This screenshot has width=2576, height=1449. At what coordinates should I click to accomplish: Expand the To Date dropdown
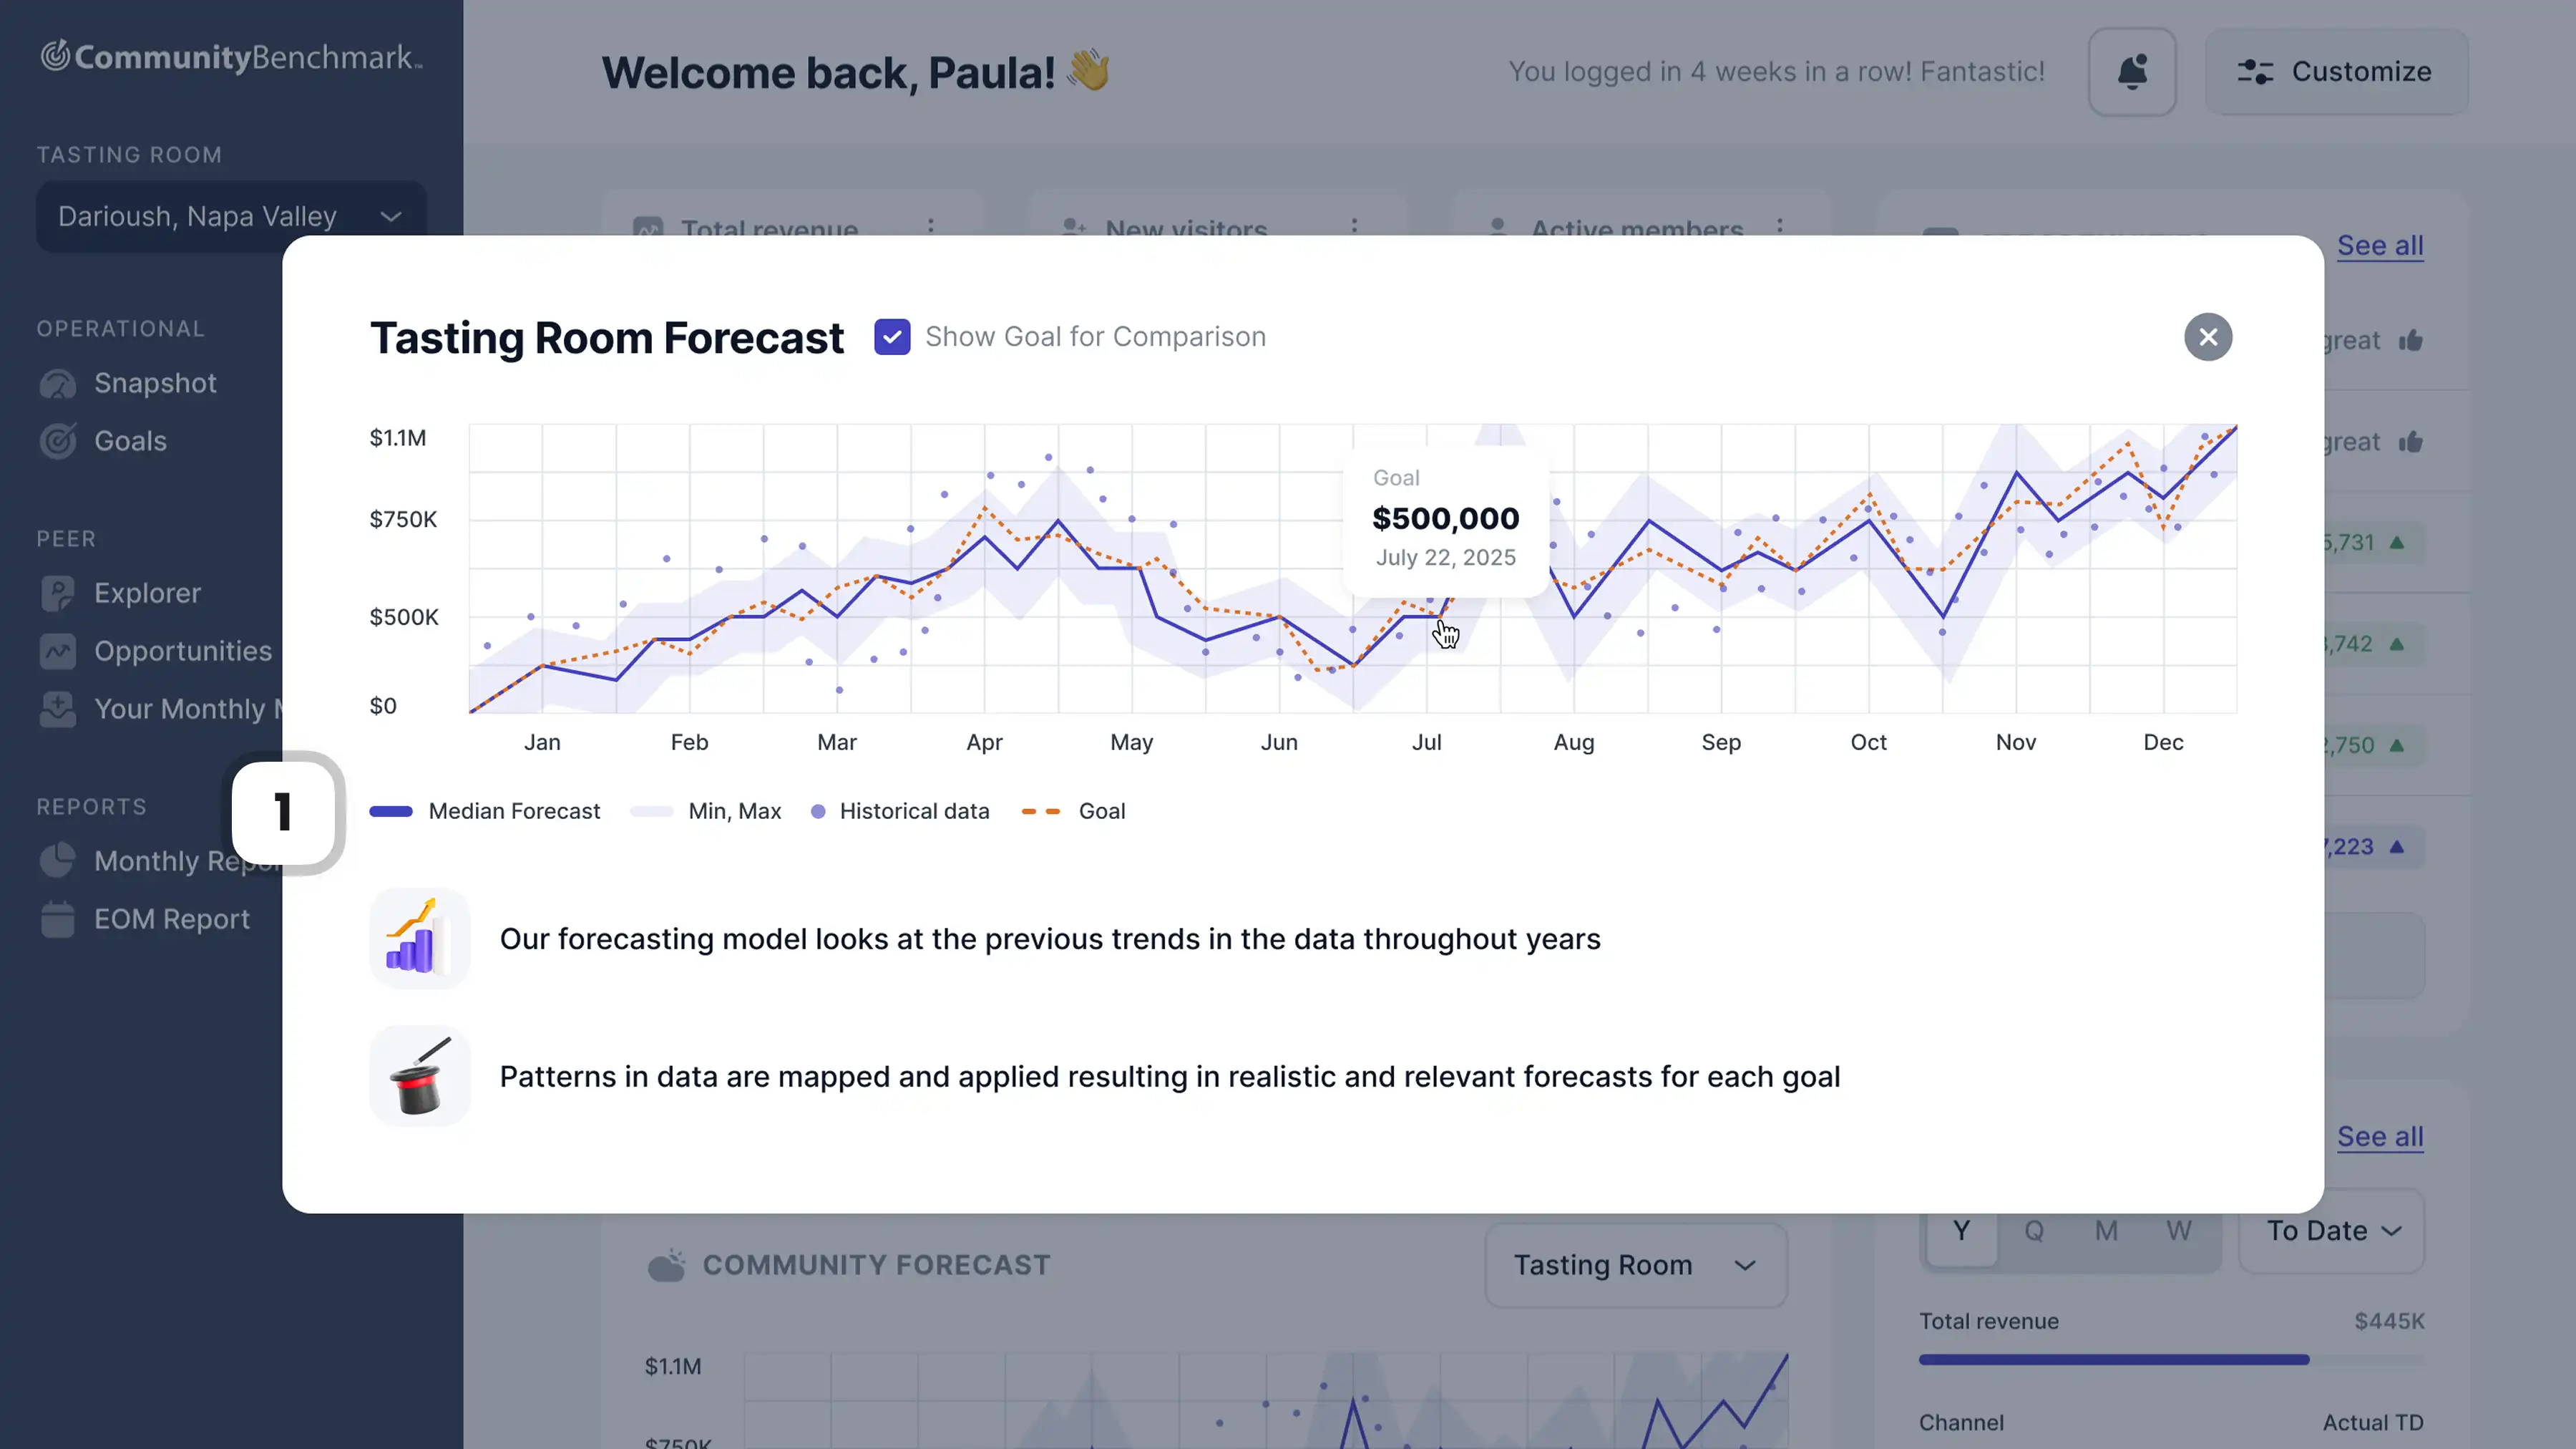pos(2331,1231)
